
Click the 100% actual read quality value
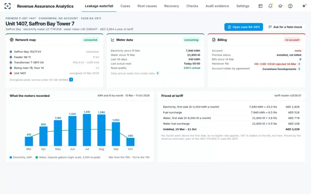192,68
